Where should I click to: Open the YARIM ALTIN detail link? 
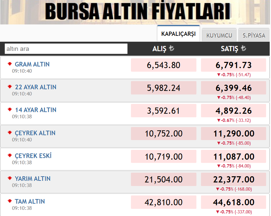coord(33,179)
